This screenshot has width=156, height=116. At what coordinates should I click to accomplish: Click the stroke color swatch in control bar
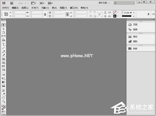[115, 16]
